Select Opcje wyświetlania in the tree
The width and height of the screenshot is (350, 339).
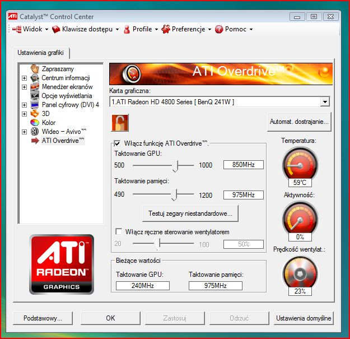click(x=67, y=96)
